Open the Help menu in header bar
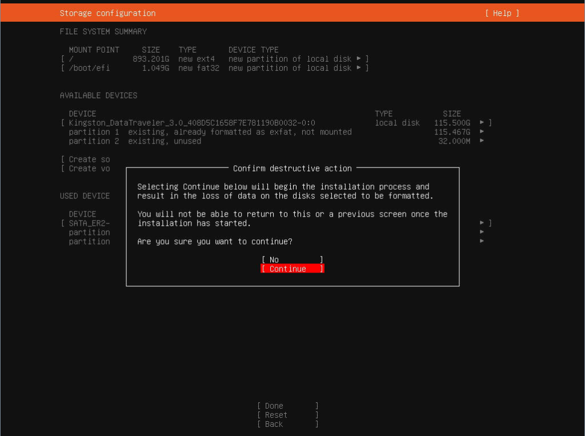 (x=502, y=13)
